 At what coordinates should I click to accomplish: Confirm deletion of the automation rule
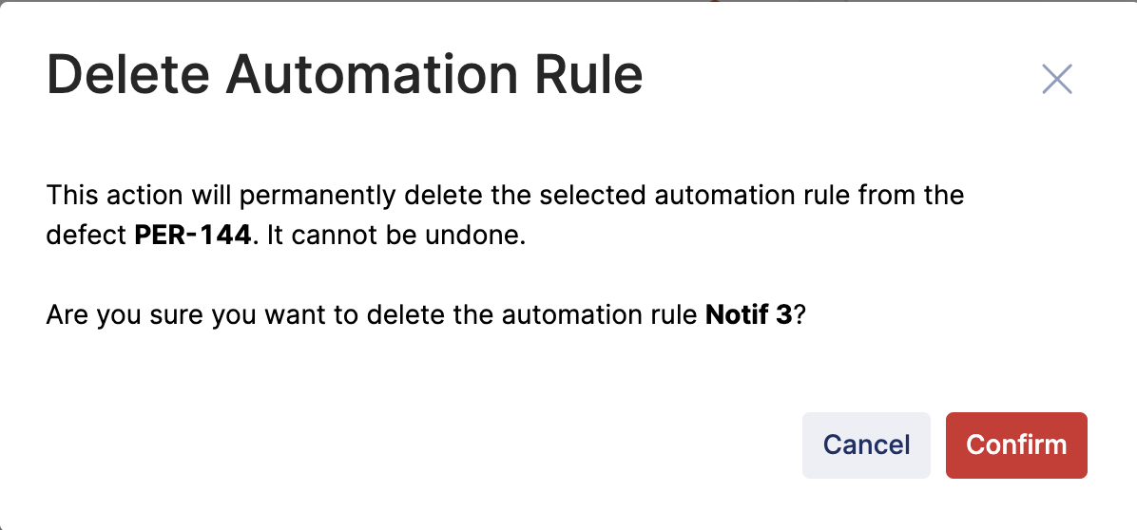[x=1016, y=445]
